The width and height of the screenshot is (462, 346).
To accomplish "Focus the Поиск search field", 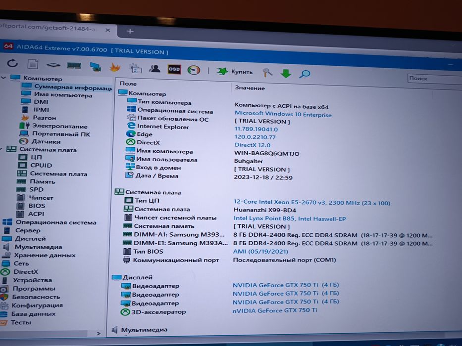I will coord(435,79).
